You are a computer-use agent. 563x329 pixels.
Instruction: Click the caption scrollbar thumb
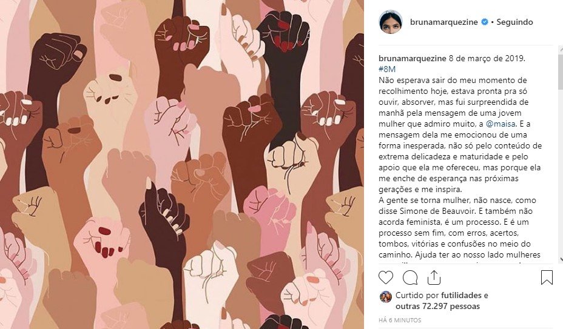[561, 71]
